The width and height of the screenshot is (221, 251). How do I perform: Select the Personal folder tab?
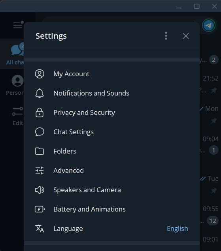(x=12, y=85)
